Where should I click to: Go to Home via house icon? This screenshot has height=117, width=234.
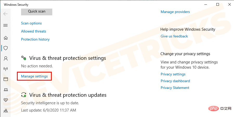5,38
